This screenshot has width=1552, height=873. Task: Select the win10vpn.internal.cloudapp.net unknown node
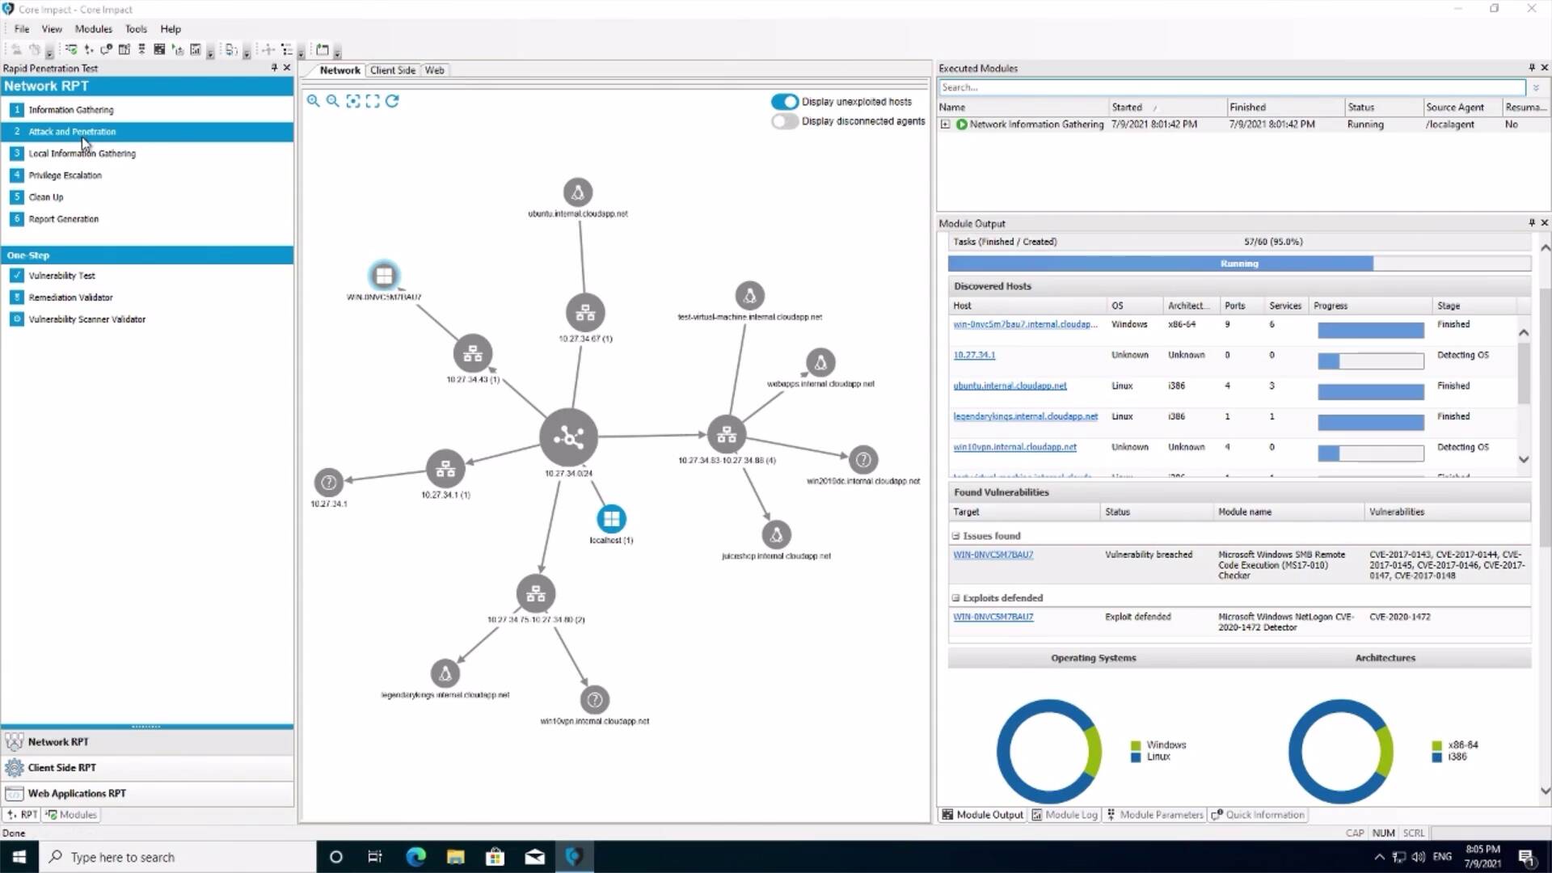tap(595, 700)
